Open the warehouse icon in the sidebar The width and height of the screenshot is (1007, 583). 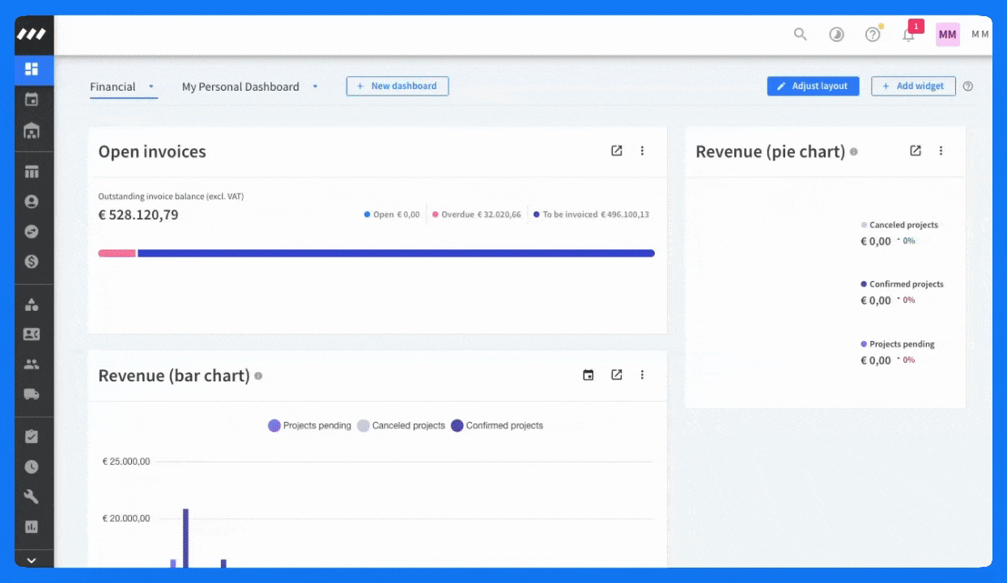point(32,130)
